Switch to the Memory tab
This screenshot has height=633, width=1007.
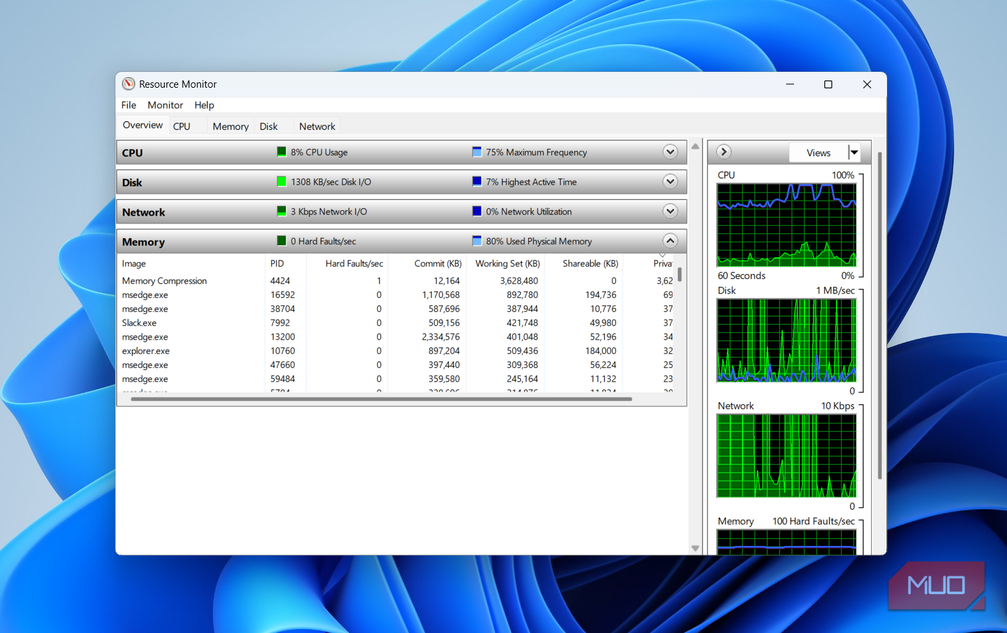230,127
